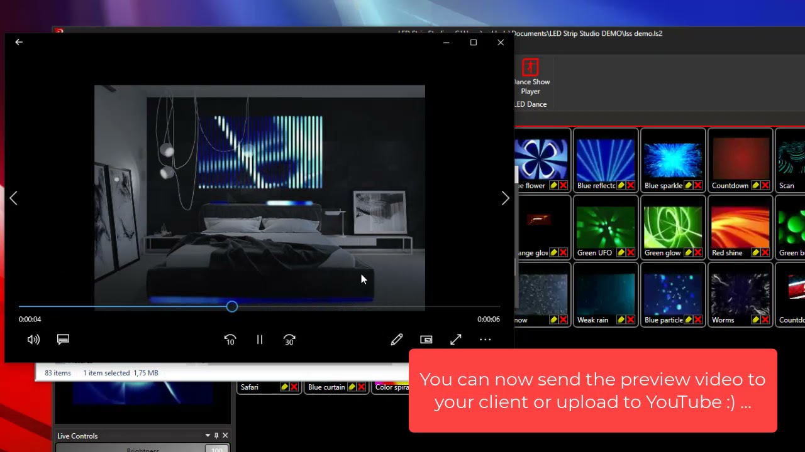This screenshot has height=452, width=805.
Task: Open the Live Controls panel dropdown arrow
Action: tap(208, 436)
